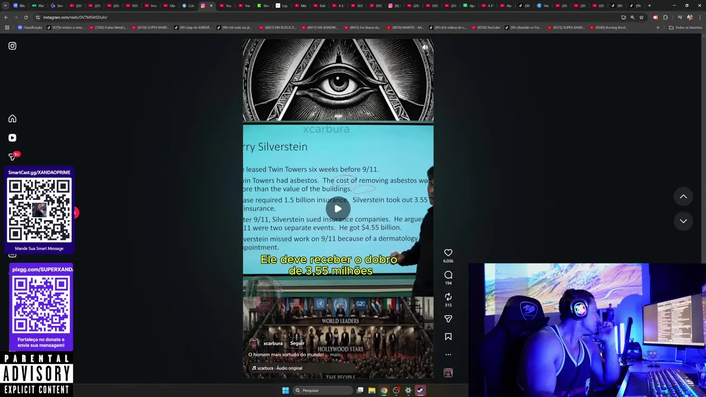The image size is (706, 397).
Task: Open the '(7292) Enéas Metal' bookmark
Action: pyautogui.click(x=108, y=28)
